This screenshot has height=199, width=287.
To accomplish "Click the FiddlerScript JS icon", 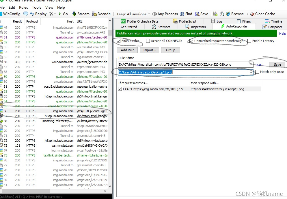I will click(175, 21).
